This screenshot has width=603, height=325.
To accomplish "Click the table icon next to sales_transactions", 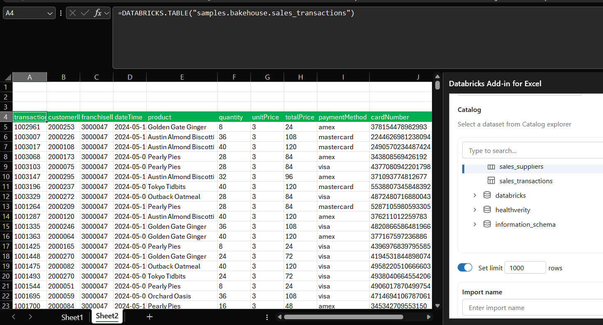I will pos(491,181).
